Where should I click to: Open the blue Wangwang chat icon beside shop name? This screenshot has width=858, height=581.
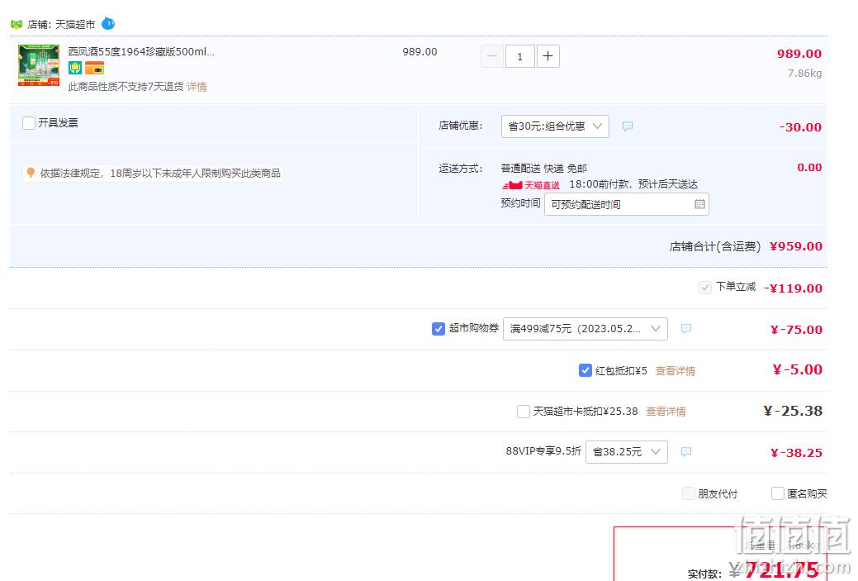[x=108, y=23]
